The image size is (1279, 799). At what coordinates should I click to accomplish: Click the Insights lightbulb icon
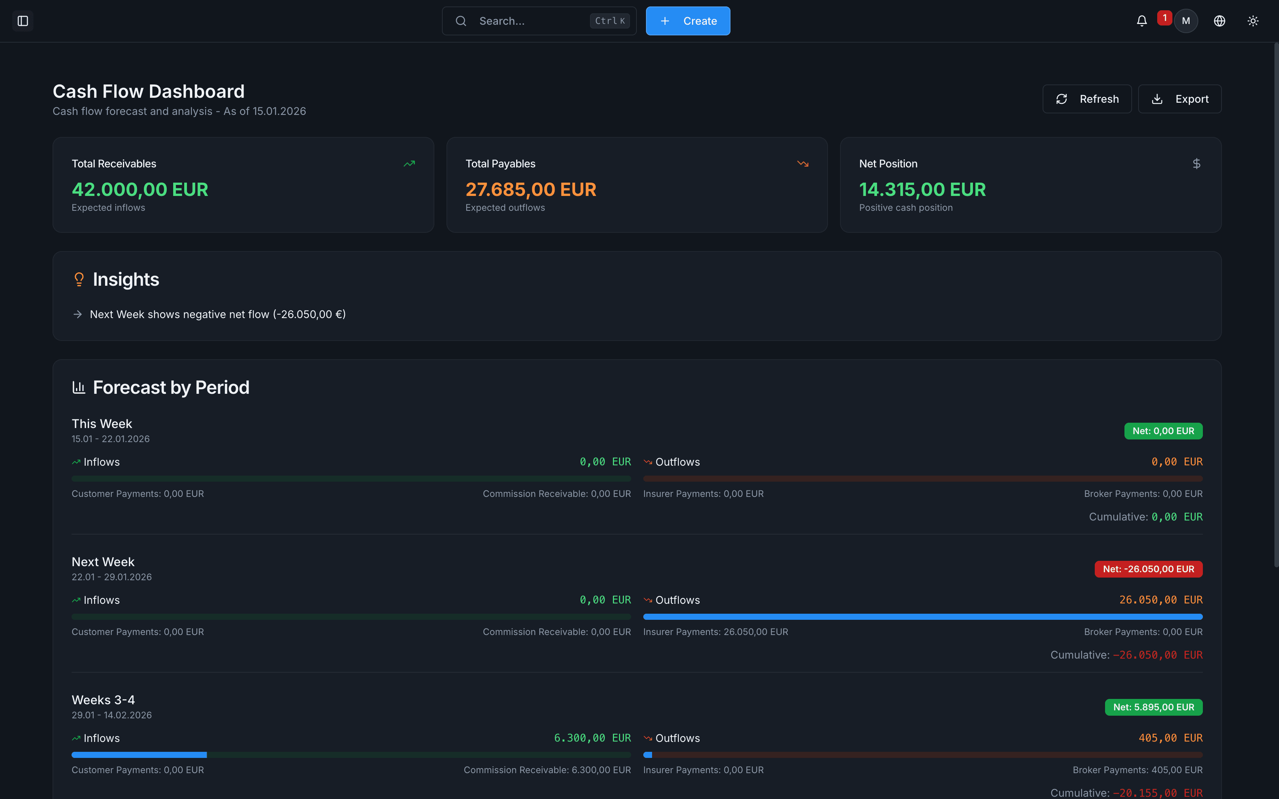pos(79,279)
